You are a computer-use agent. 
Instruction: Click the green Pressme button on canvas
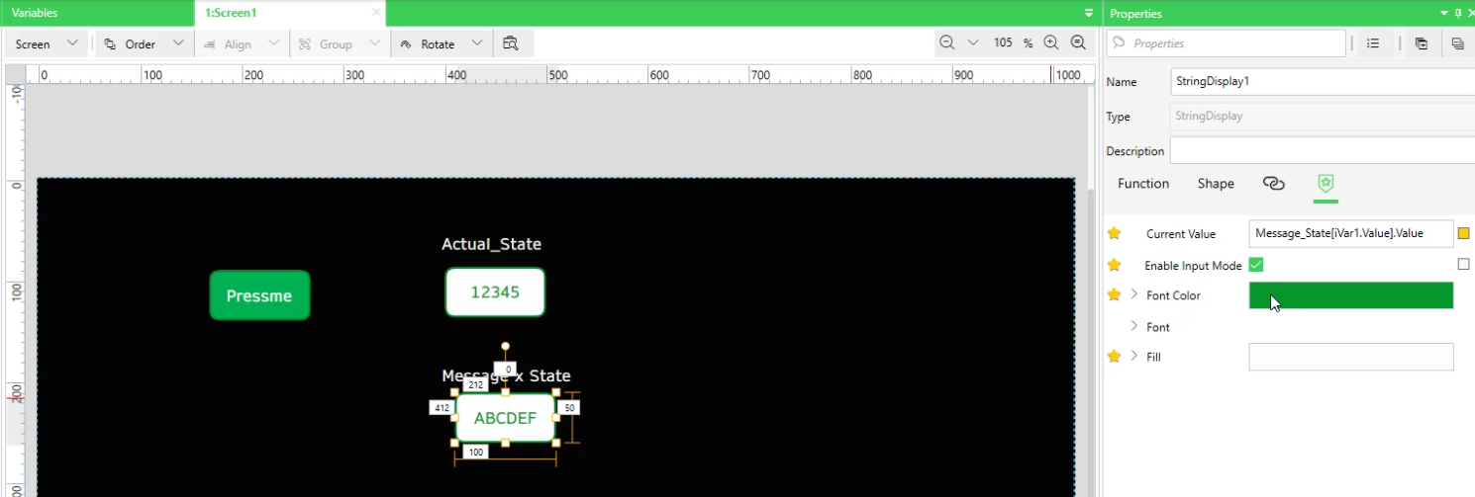[259, 295]
